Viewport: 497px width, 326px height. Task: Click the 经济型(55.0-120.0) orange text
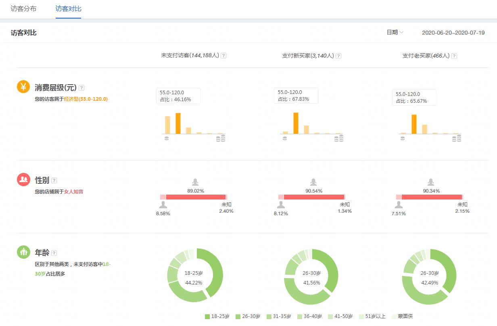click(x=86, y=99)
